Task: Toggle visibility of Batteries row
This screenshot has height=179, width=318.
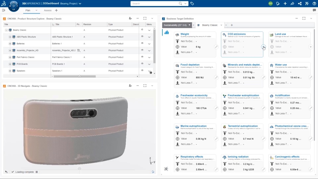Action: (x=142, y=43)
